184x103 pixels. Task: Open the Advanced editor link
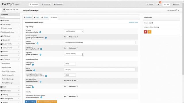point(133,22)
